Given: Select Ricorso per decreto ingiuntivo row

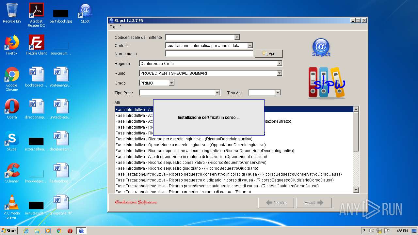Looking at the screenshot, I should pos(234,139).
